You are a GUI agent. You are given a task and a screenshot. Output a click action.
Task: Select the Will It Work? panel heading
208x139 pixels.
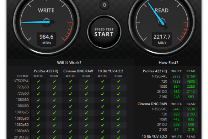pyautogui.click(x=69, y=63)
